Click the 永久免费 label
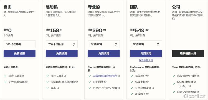The width and height of the screenshot is (208, 100). (8, 36)
